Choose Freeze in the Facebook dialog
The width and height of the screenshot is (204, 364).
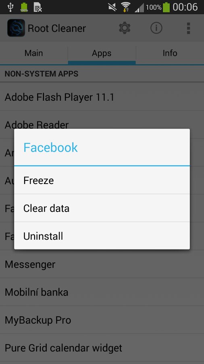click(102, 180)
